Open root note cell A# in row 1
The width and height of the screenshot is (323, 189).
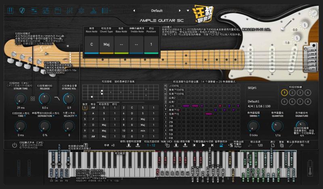click(93, 107)
